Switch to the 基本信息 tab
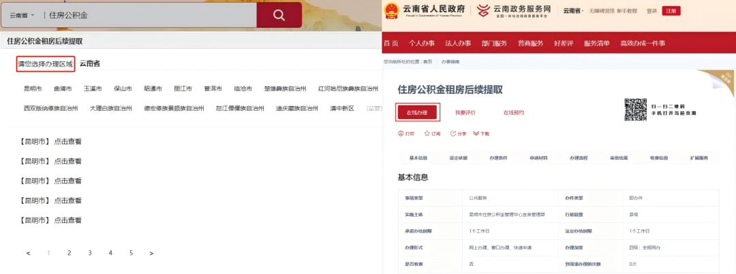736x274 pixels. coord(418,158)
